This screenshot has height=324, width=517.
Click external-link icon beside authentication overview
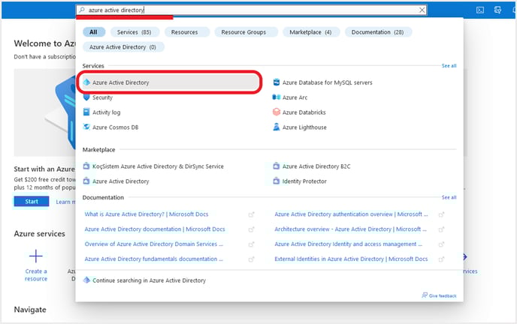click(442, 214)
